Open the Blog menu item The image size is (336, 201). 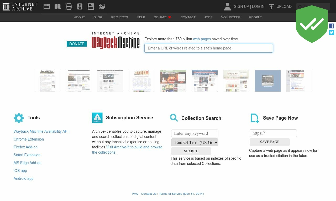click(x=98, y=17)
